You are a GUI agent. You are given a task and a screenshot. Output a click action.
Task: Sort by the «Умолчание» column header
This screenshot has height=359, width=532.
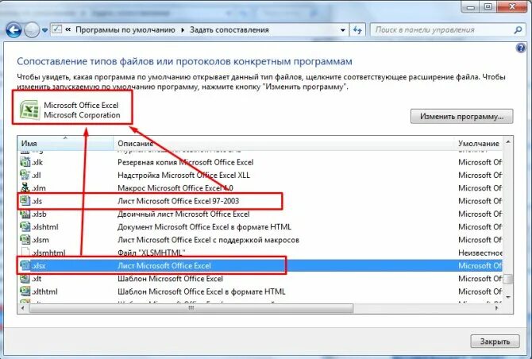(478, 143)
